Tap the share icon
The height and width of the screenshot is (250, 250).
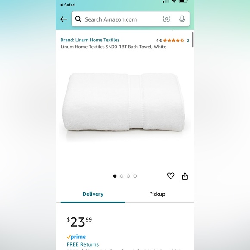point(185,176)
